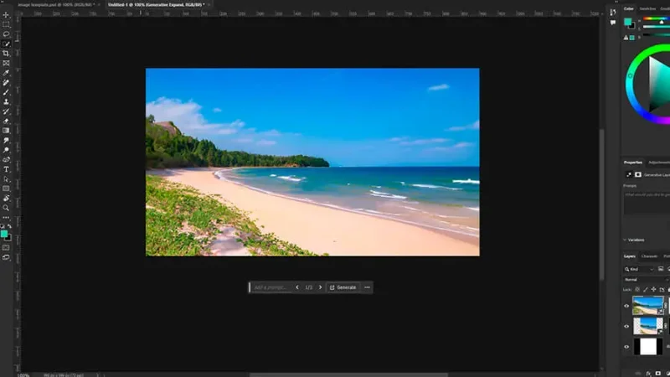Screen dimensions: 670x377
Task: Click toolbar foreground color swatch
Action: 4,234
